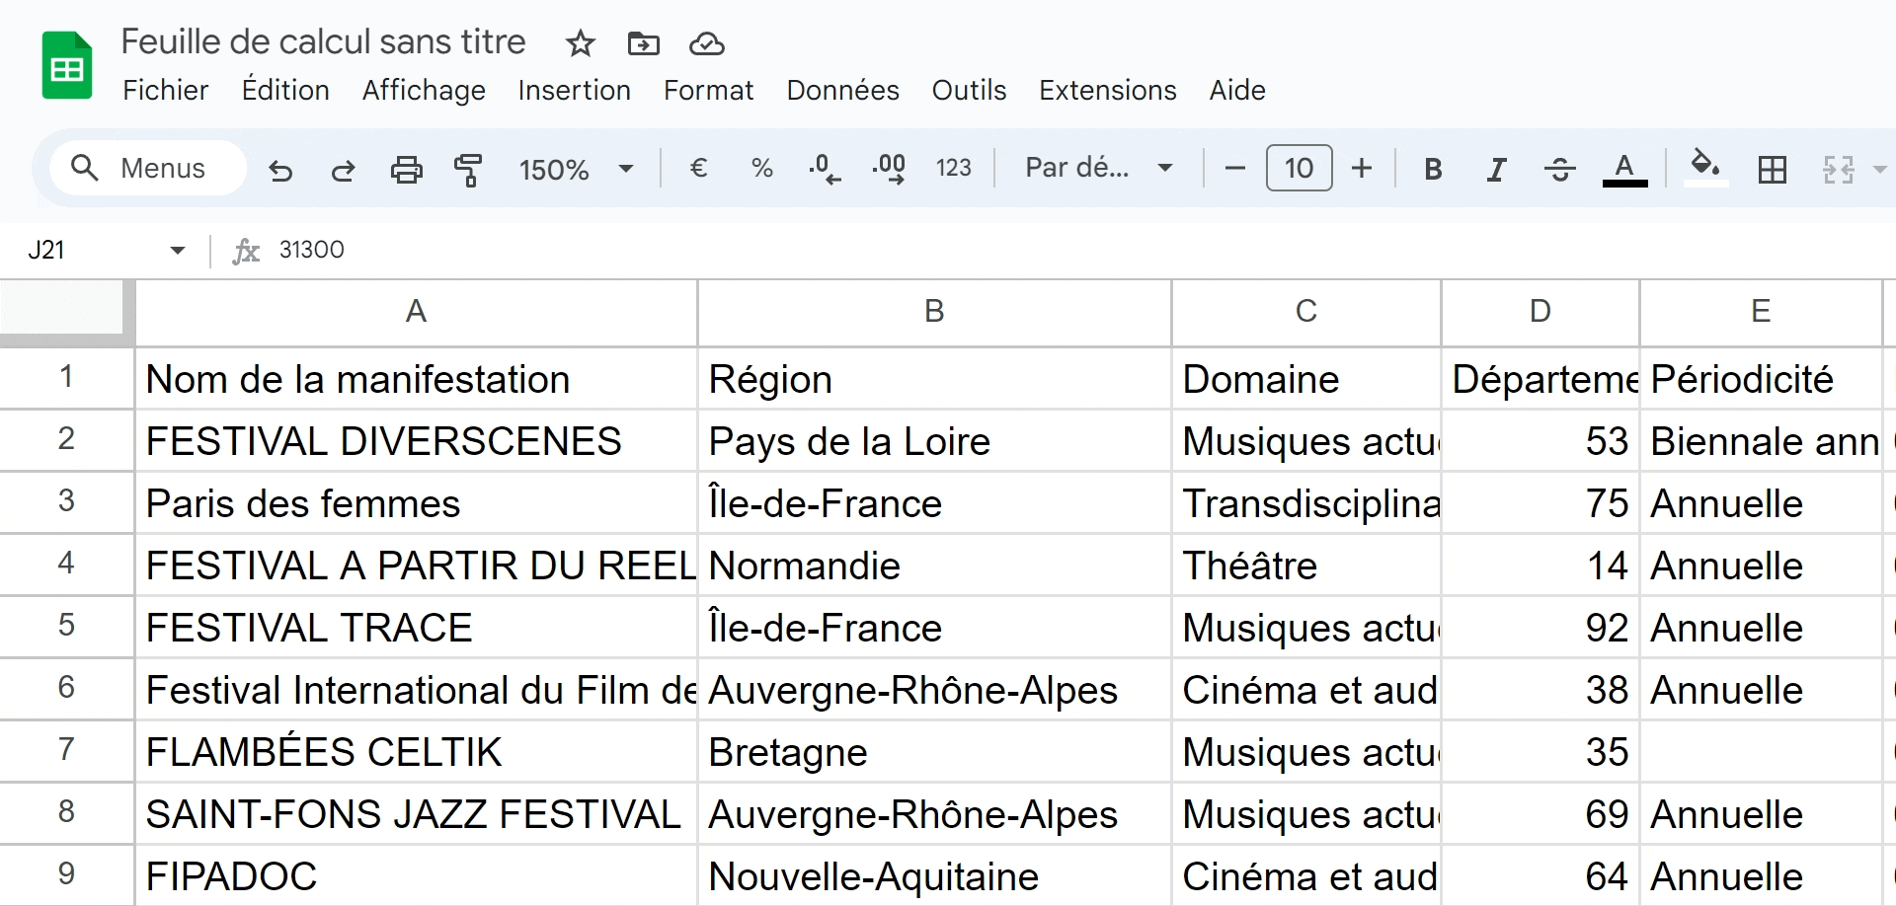Screen dimensions: 1896x906
Task: Check cloud save status icon
Action: 706,43
